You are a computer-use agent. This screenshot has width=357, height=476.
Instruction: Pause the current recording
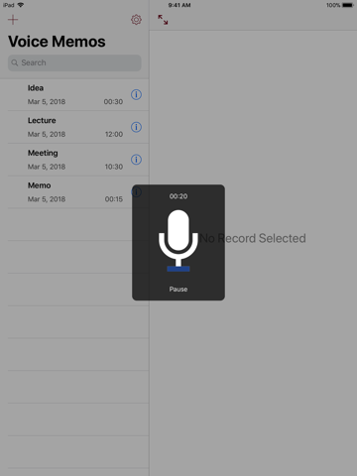coord(178,290)
